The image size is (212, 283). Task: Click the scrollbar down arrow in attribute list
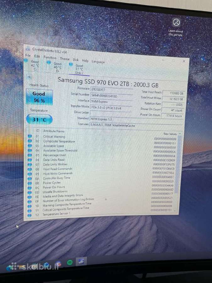(175, 211)
